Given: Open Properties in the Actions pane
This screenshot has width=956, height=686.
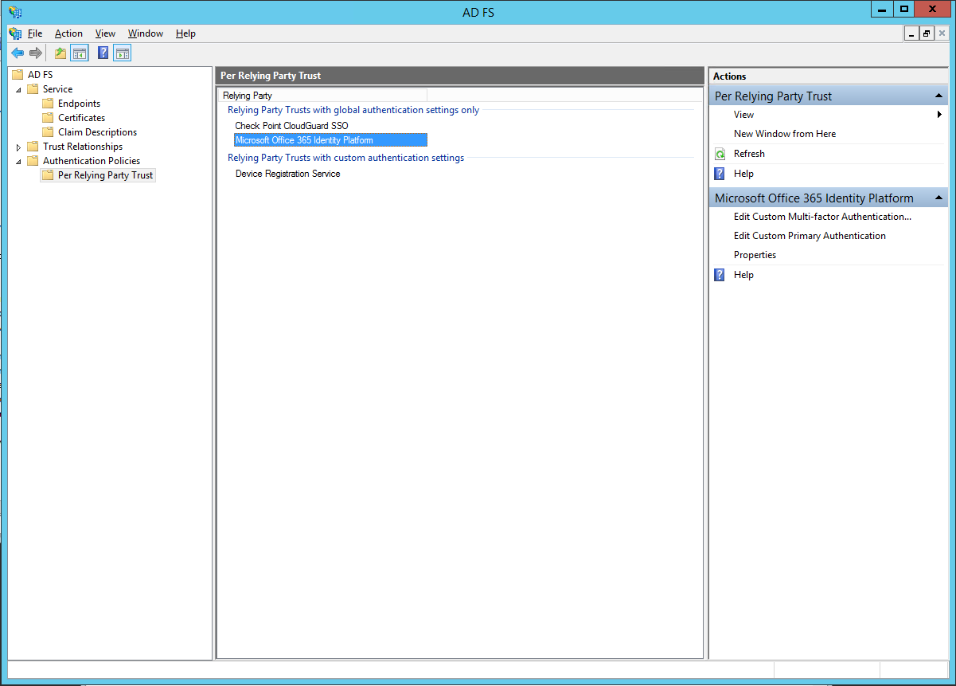Looking at the screenshot, I should [755, 255].
